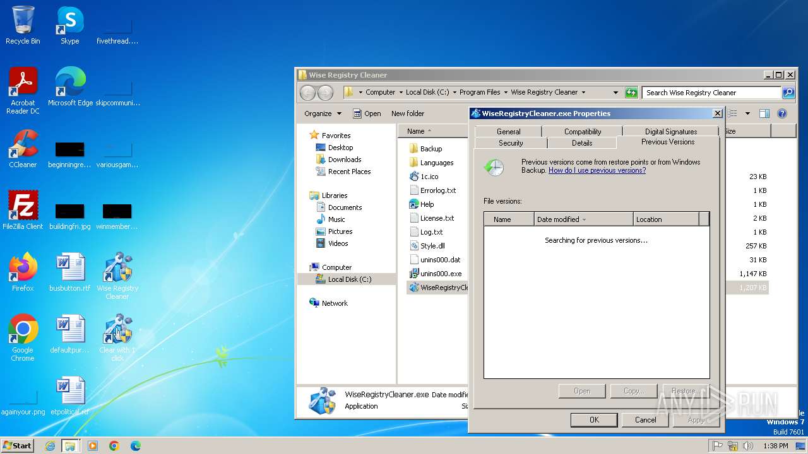Toggle the Explorer preview pane icon
This screenshot has width=808, height=454.
pyautogui.click(x=764, y=113)
